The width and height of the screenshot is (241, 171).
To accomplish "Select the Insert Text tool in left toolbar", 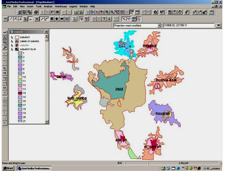I will click(x=5, y=38).
